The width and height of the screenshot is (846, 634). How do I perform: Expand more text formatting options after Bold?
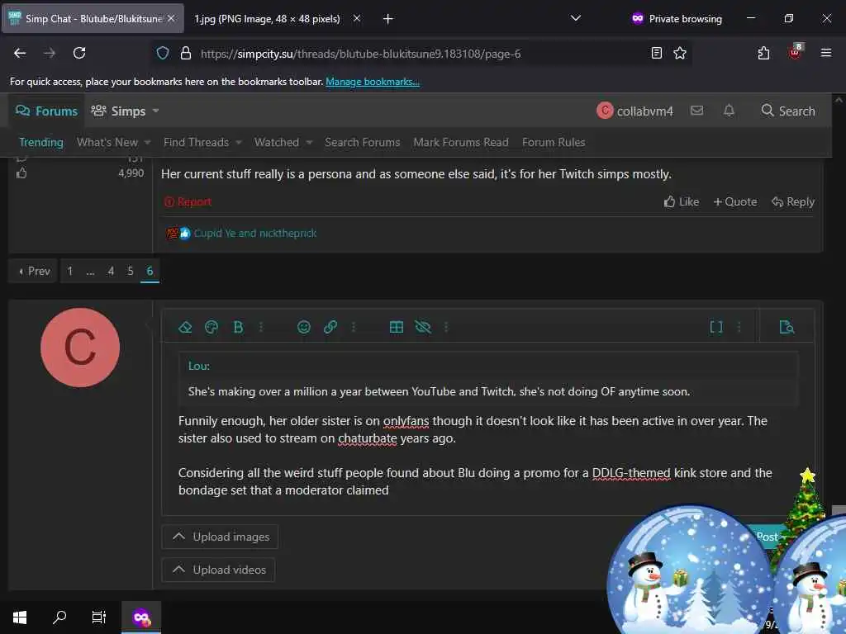click(261, 327)
